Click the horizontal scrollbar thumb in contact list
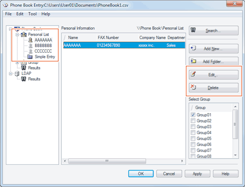This screenshot has width=245, height=187. point(107,161)
